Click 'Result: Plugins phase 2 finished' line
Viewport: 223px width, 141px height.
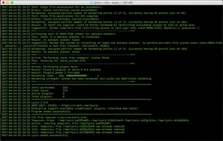41,73
